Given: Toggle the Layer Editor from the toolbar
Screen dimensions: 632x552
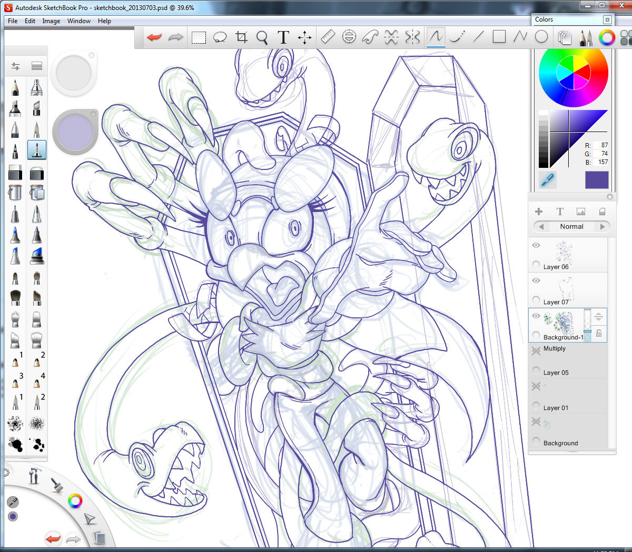Looking at the screenshot, I should click(565, 37).
